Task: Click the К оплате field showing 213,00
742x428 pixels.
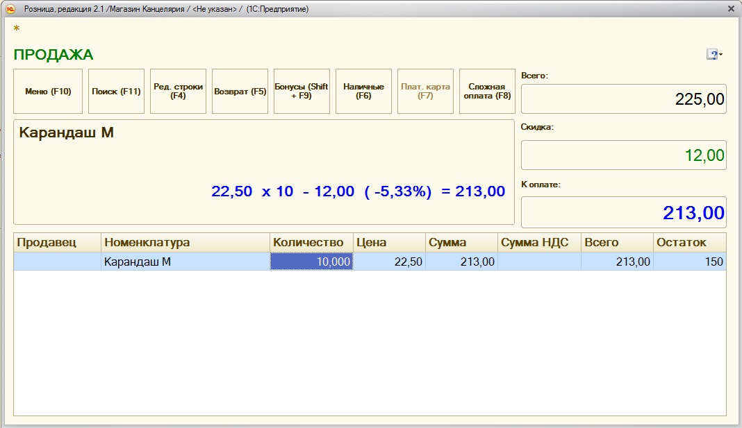Action: tap(623, 212)
